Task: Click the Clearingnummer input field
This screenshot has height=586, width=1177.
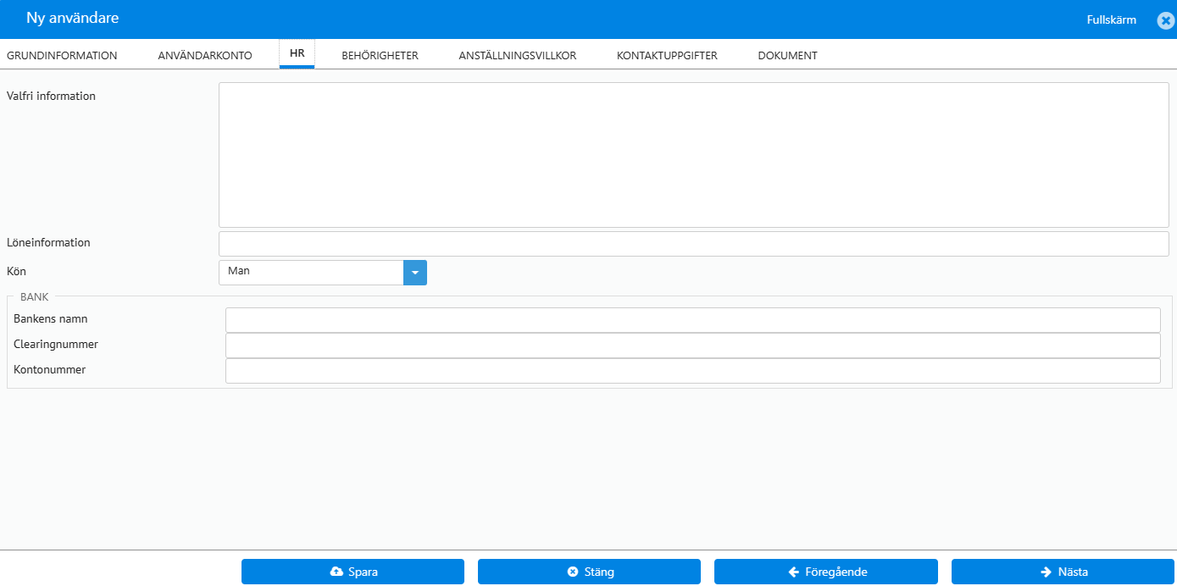Action: click(x=693, y=346)
